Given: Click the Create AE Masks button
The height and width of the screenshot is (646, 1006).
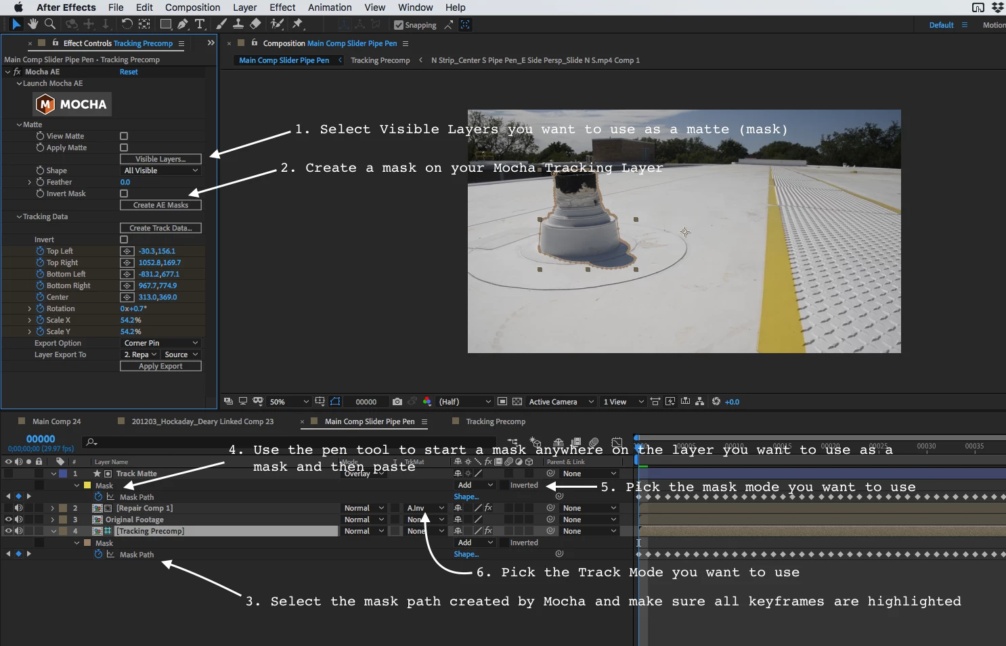Looking at the screenshot, I should 160,205.
